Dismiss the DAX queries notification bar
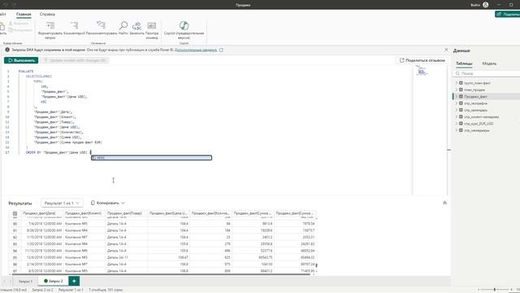Viewport: 520px width, 293px height. [446, 50]
